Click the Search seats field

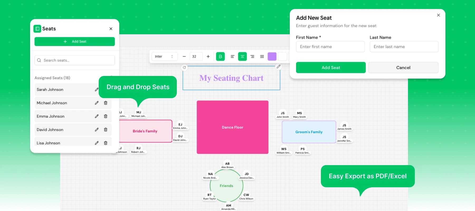coord(75,60)
